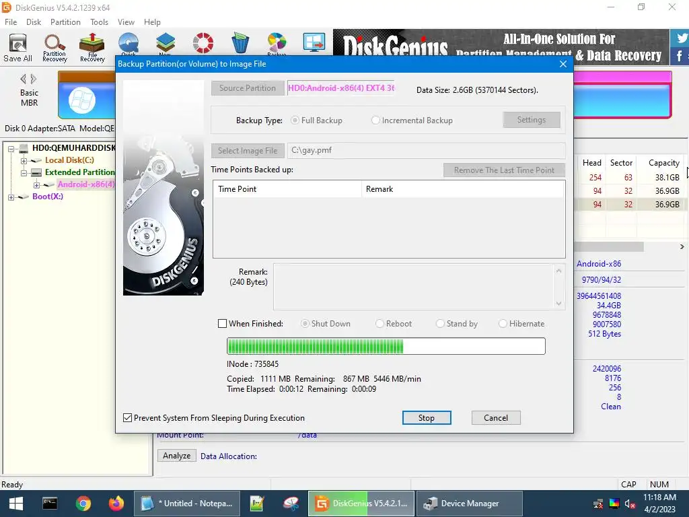Viewport: 689px width, 517px height.
Task: Click the muted speaker tray icon
Action: 630,504
